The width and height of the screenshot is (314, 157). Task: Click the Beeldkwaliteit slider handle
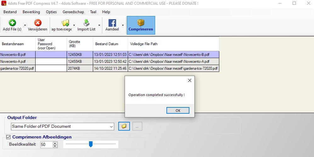[91, 144]
